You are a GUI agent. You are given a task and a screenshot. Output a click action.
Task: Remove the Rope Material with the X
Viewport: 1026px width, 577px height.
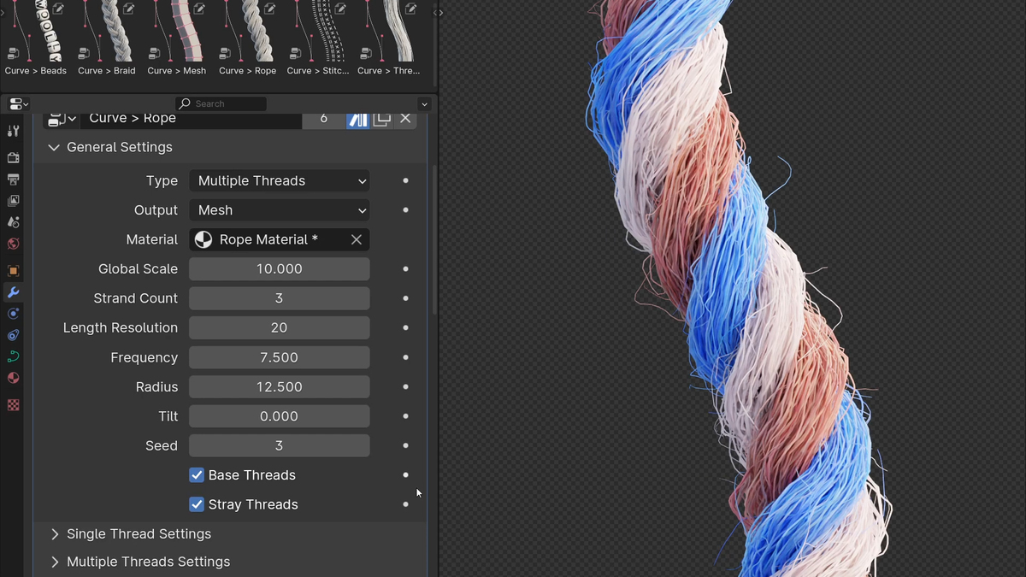coord(357,239)
